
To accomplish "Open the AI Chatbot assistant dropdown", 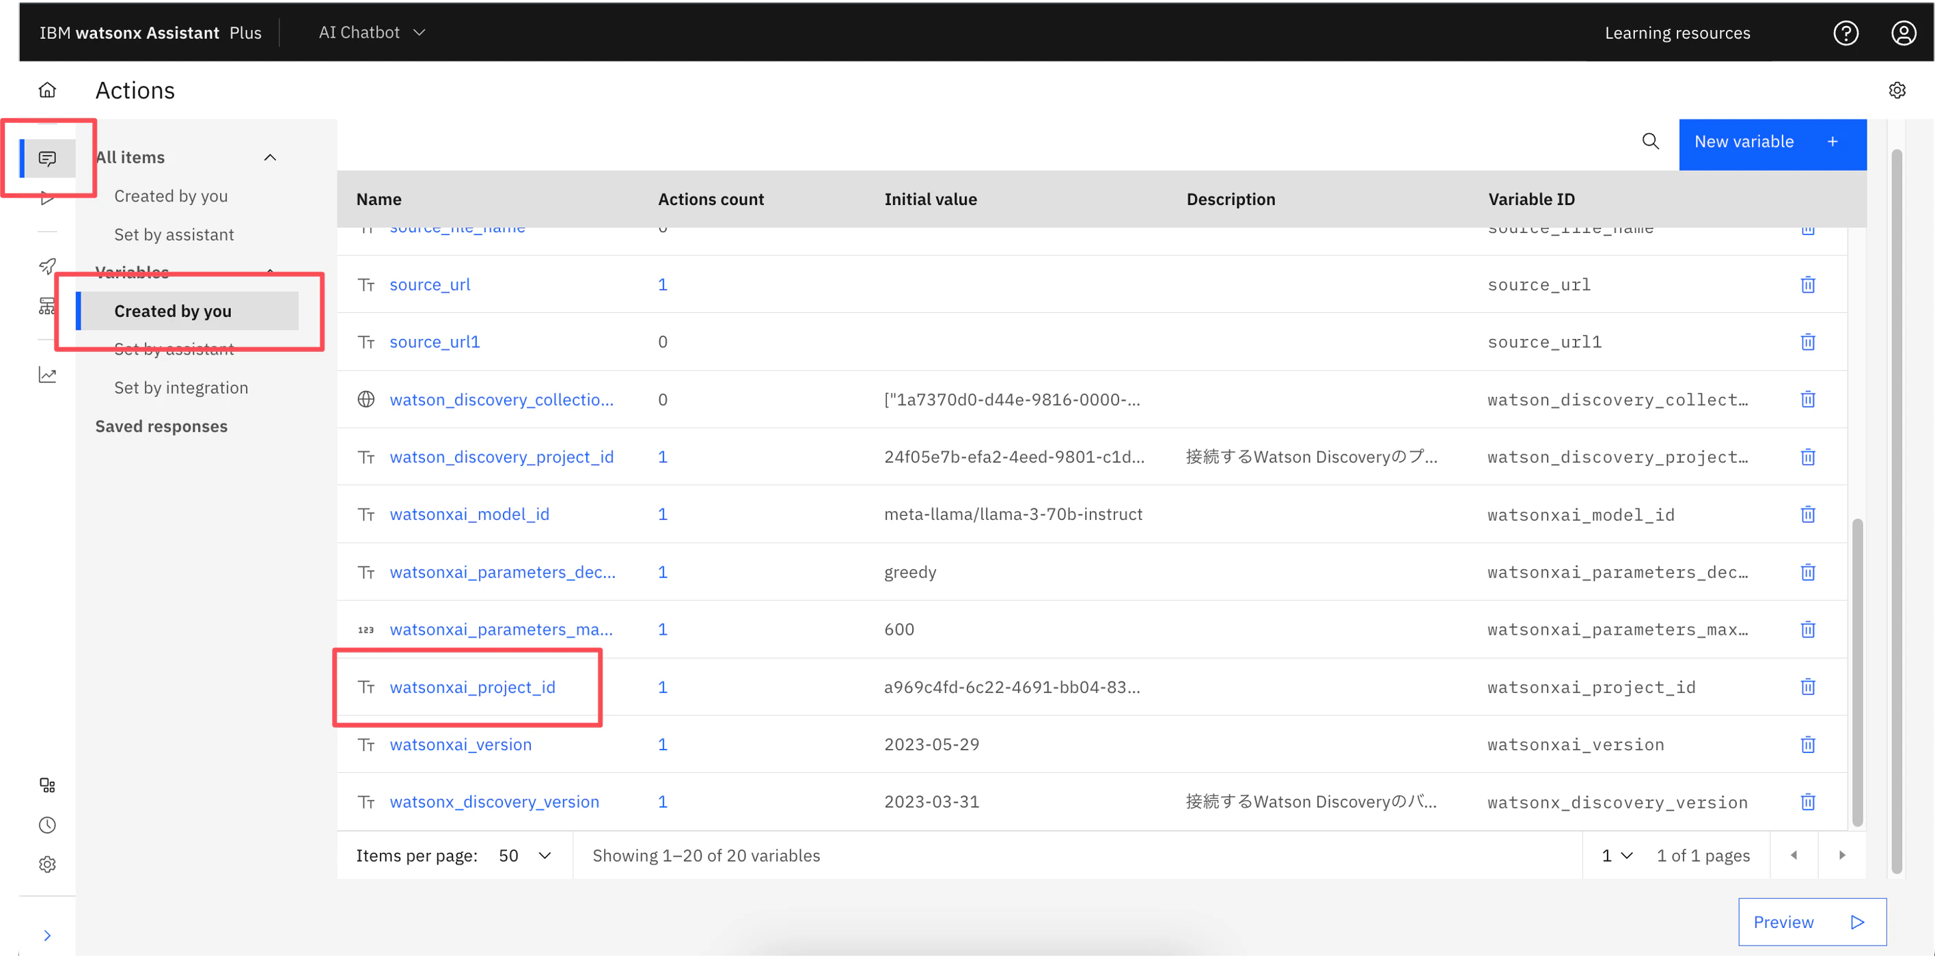I will point(372,32).
